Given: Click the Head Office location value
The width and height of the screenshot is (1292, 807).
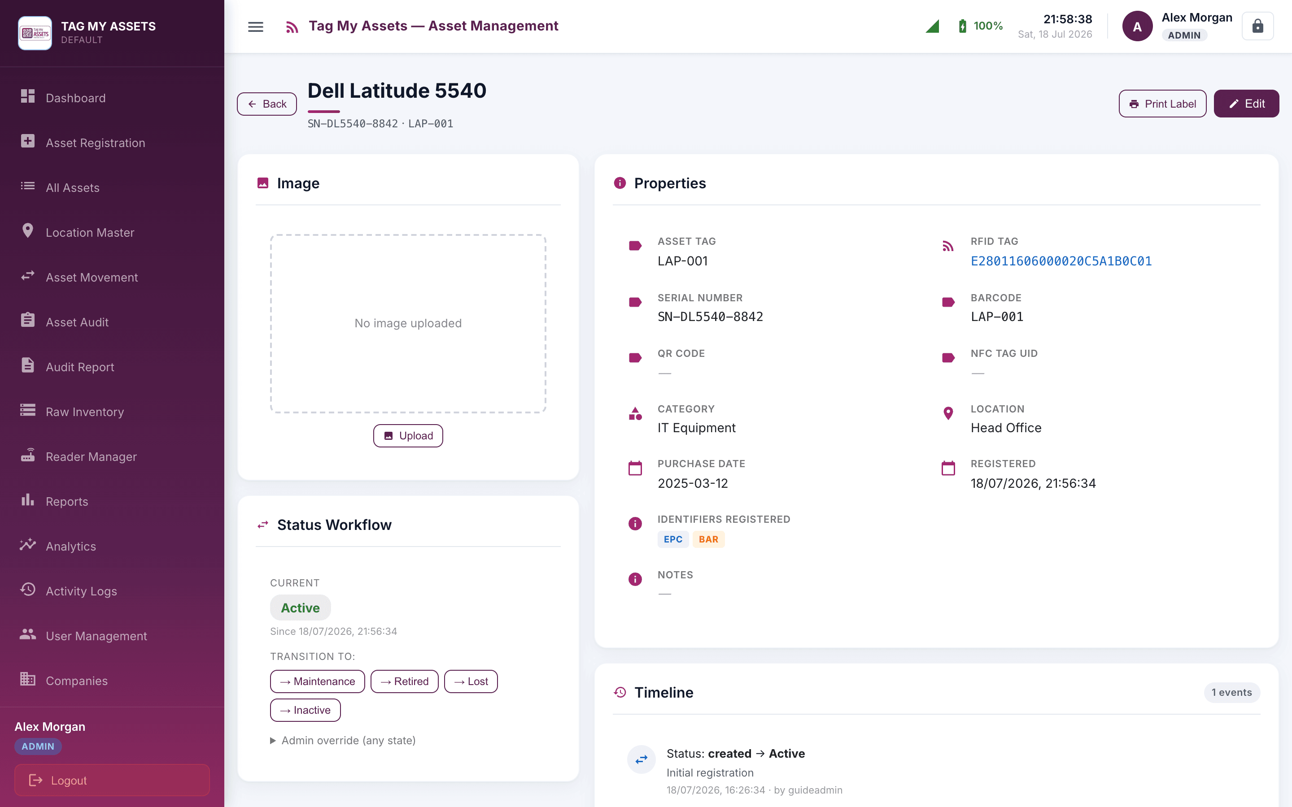Looking at the screenshot, I should [1006, 428].
